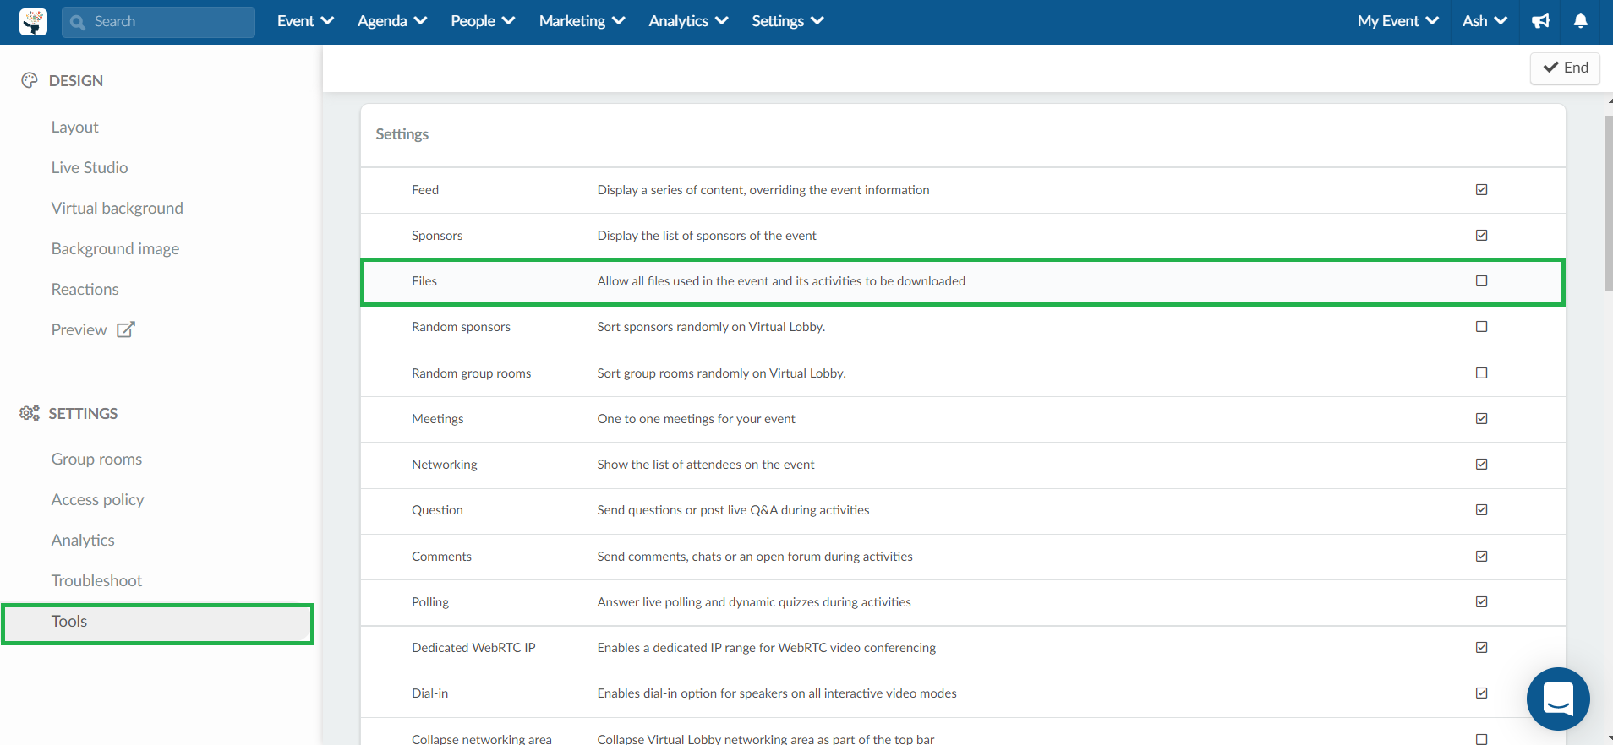
Task: Click the Dial-in row label
Action: pos(429,693)
